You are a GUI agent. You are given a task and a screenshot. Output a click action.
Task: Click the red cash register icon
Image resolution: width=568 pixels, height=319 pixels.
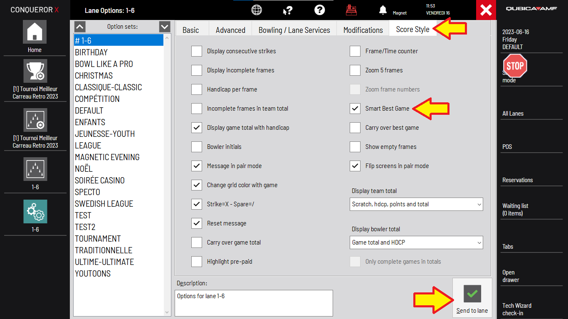pyautogui.click(x=351, y=10)
